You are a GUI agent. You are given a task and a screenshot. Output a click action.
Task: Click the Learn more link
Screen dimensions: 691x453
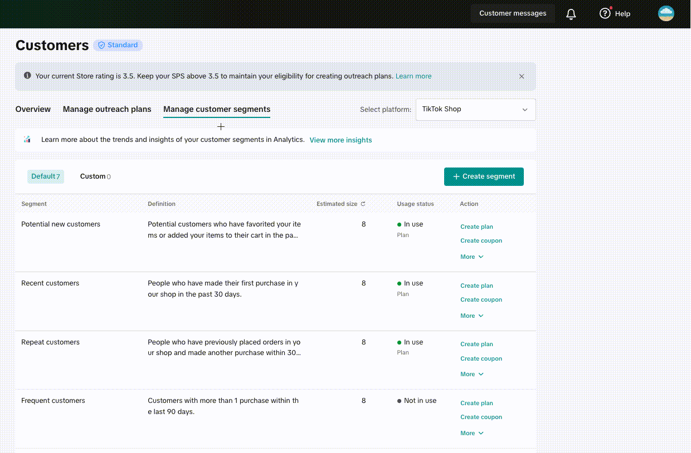(413, 76)
